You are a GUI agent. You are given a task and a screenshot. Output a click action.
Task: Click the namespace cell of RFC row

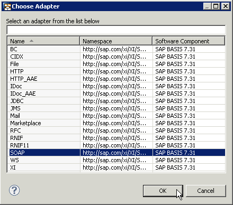click(116, 131)
